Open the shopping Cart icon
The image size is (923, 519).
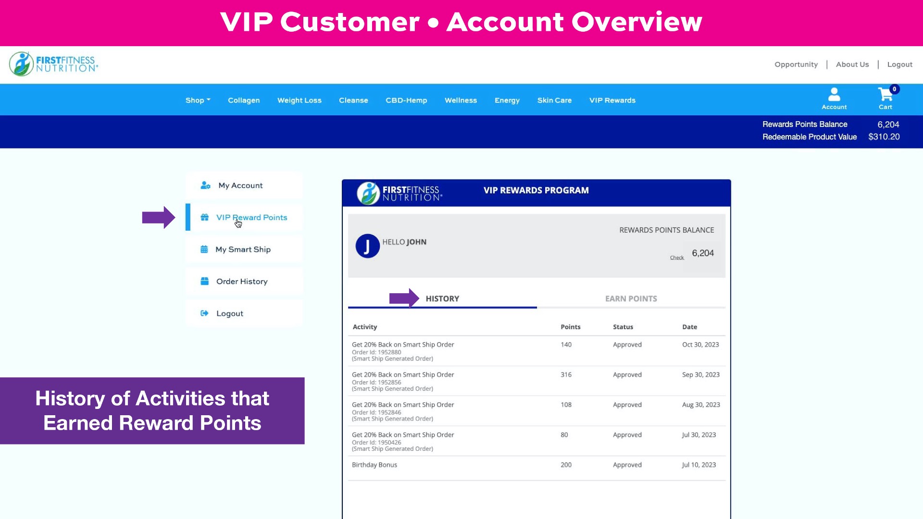(885, 99)
